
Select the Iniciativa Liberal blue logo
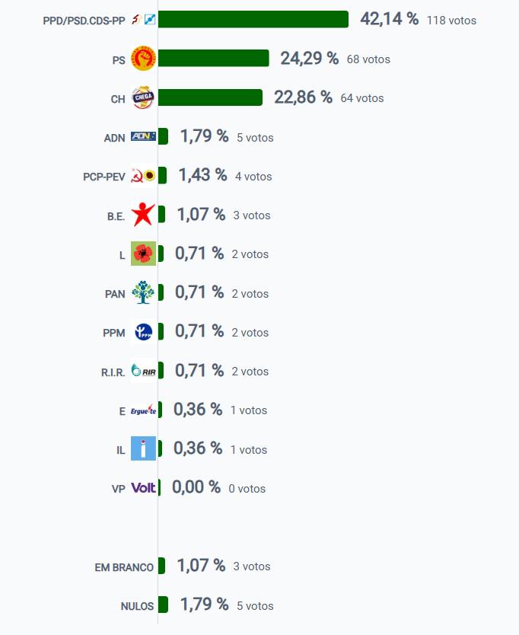click(x=143, y=449)
